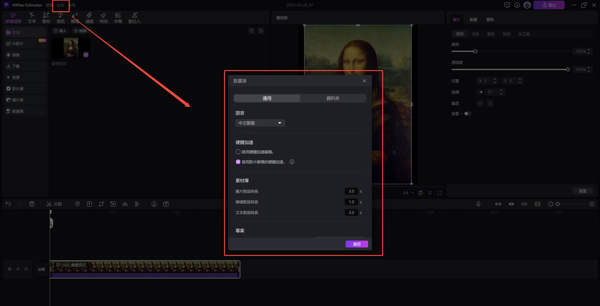Image resolution: width=600 pixels, height=306 pixels.
Task: Select the Mona Lisa clip on the timeline
Action: click(145, 269)
